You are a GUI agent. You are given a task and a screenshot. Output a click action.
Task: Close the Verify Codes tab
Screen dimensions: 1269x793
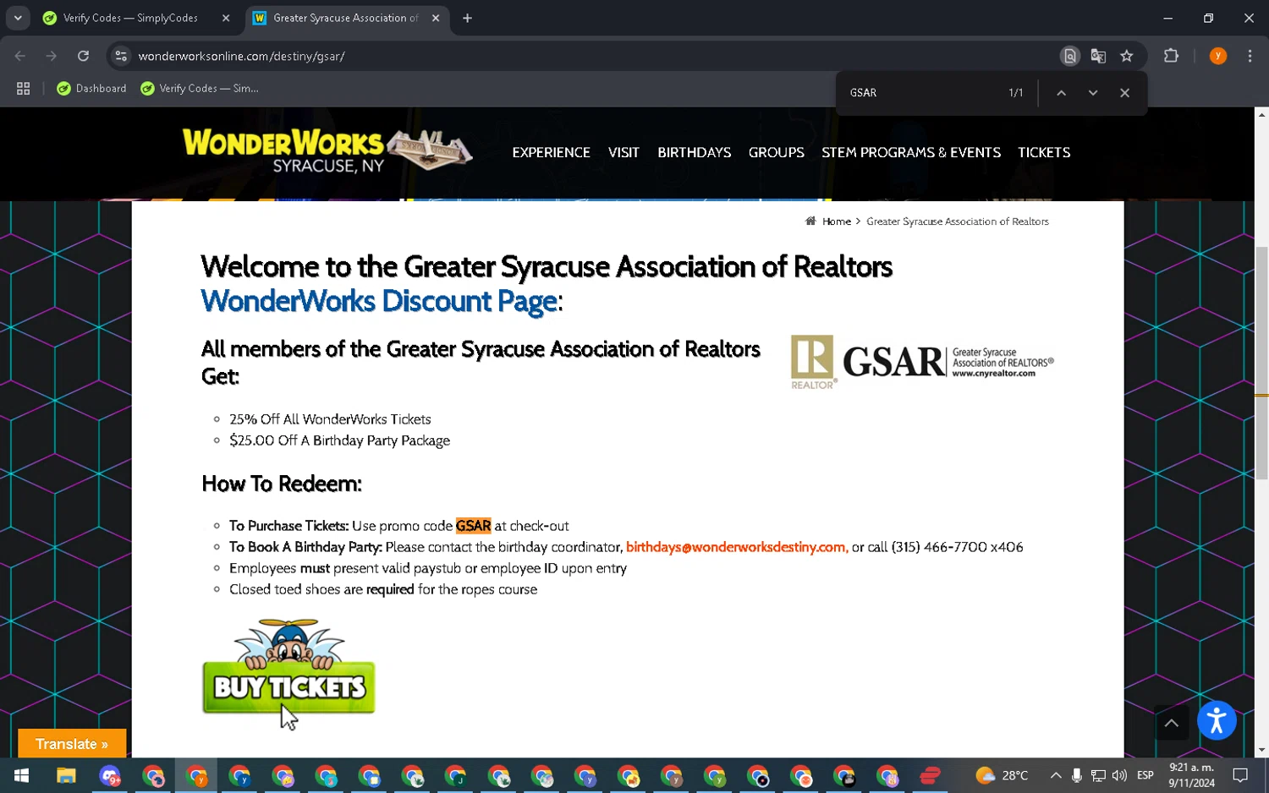(226, 18)
